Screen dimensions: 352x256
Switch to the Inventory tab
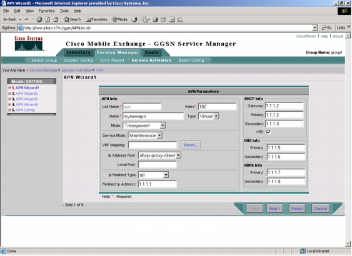(x=78, y=52)
